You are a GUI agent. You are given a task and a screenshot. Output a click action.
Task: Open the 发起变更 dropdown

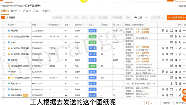tap(158, 17)
